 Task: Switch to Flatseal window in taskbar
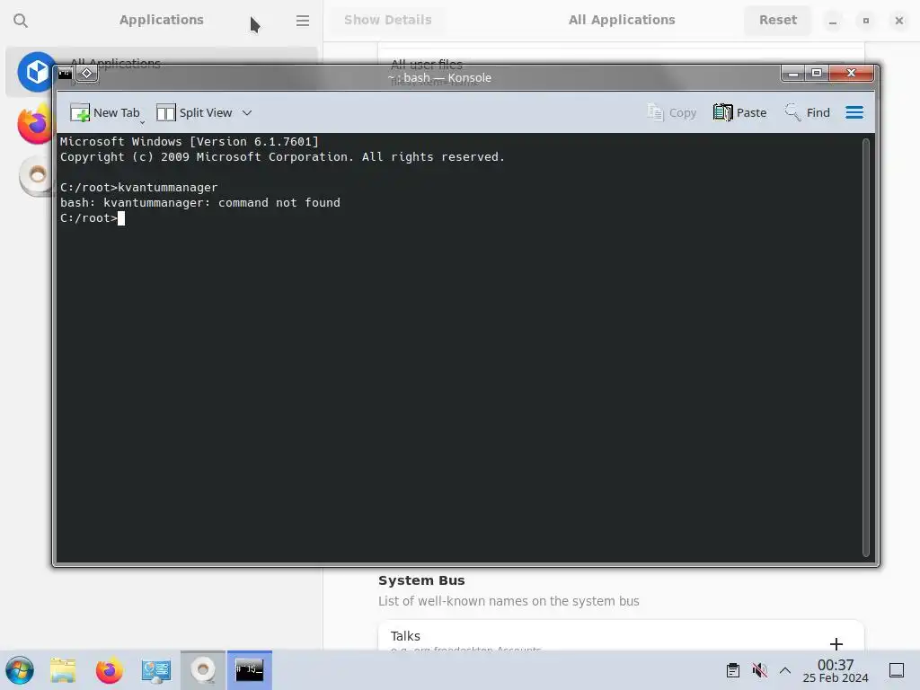point(203,670)
